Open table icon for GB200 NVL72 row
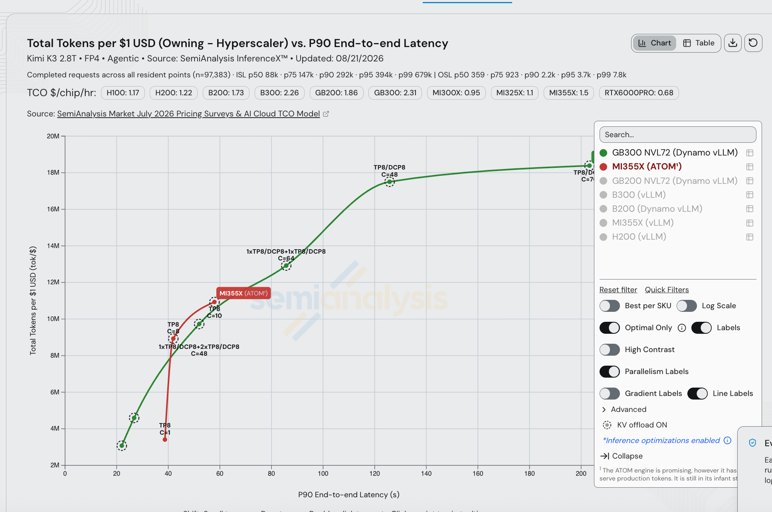The width and height of the screenshot is (772, 512). click(750, 181)
